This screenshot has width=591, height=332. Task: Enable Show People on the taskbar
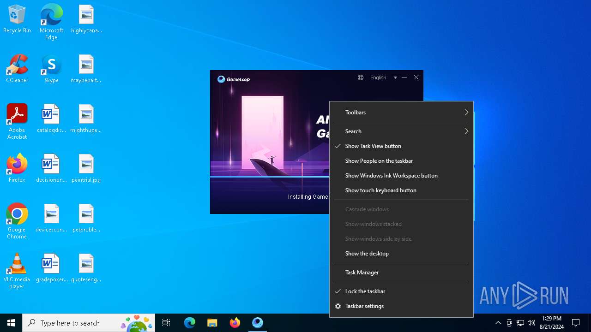click(401, 161)
